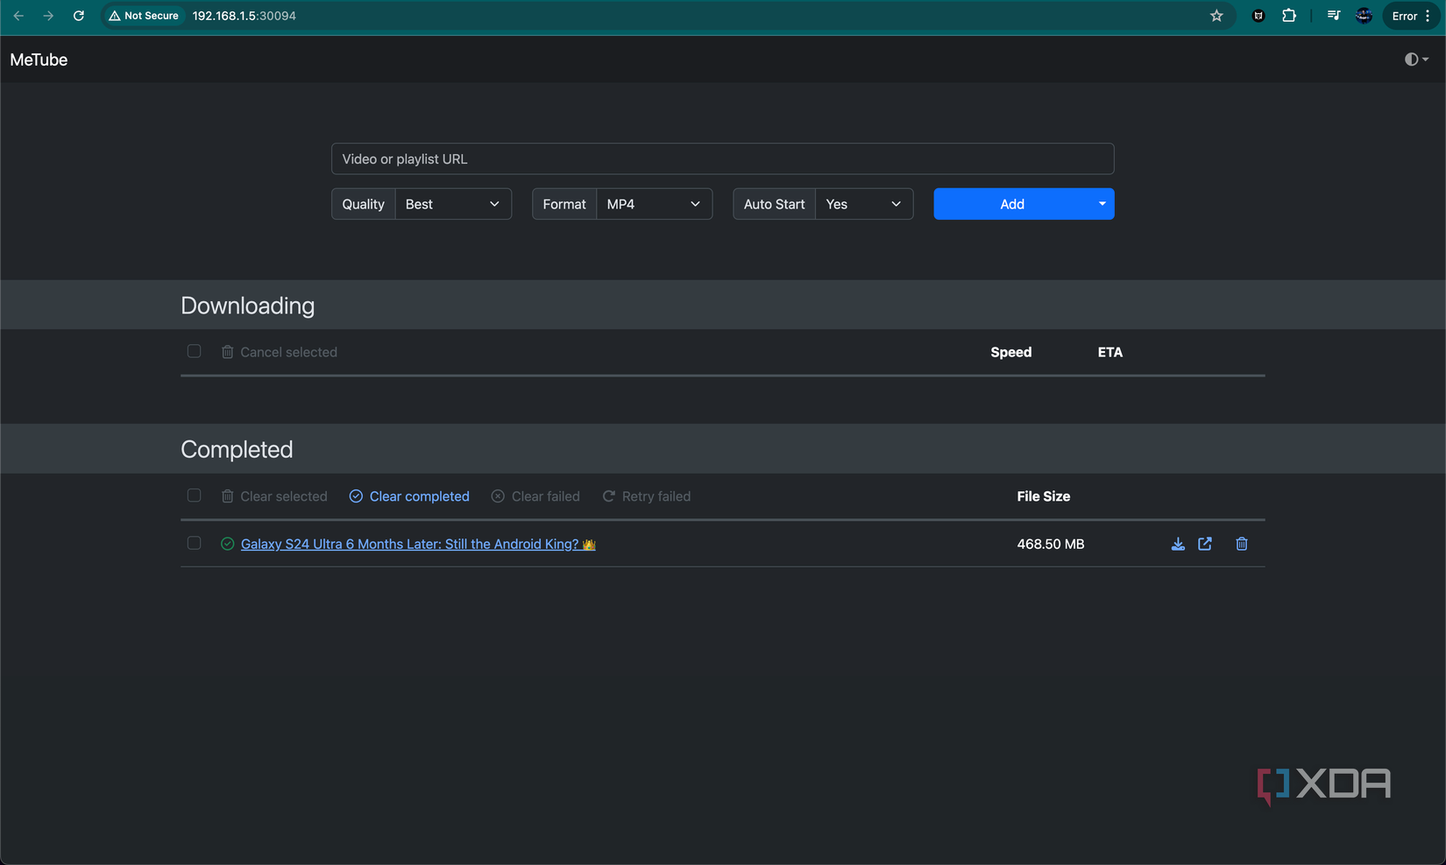Screen dimensions: 1446x865
Task: Click the Clear selected trash icon
Action: click(x=227, y=496)
